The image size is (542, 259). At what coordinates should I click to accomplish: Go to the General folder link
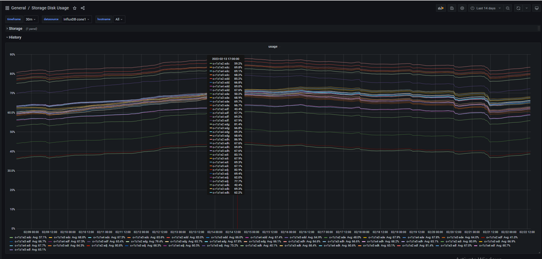[18, 8]
